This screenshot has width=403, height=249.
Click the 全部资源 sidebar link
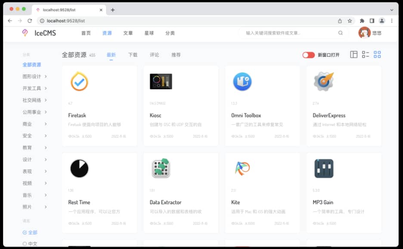coord(32,65)
